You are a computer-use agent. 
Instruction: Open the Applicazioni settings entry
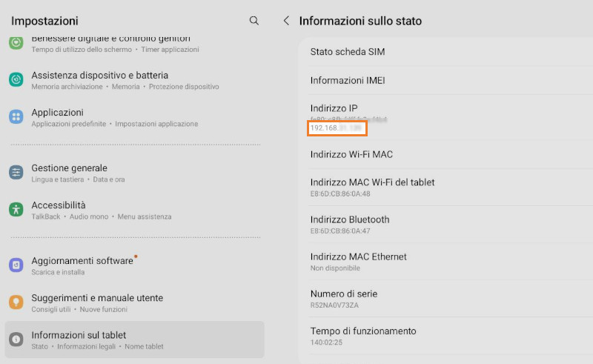pyautogui.click(x=134, y=117)
